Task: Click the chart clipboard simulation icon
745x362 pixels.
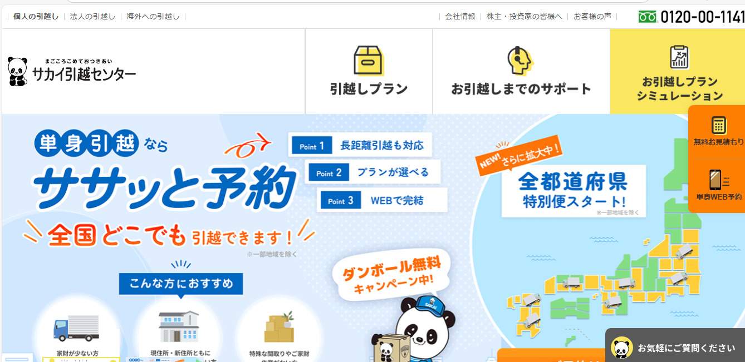Action: click(679, 57)
